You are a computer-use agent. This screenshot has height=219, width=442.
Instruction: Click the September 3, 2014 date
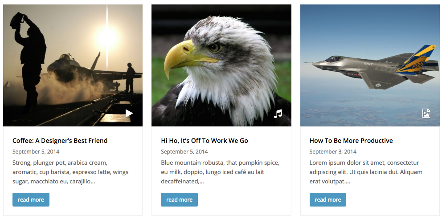333,152
